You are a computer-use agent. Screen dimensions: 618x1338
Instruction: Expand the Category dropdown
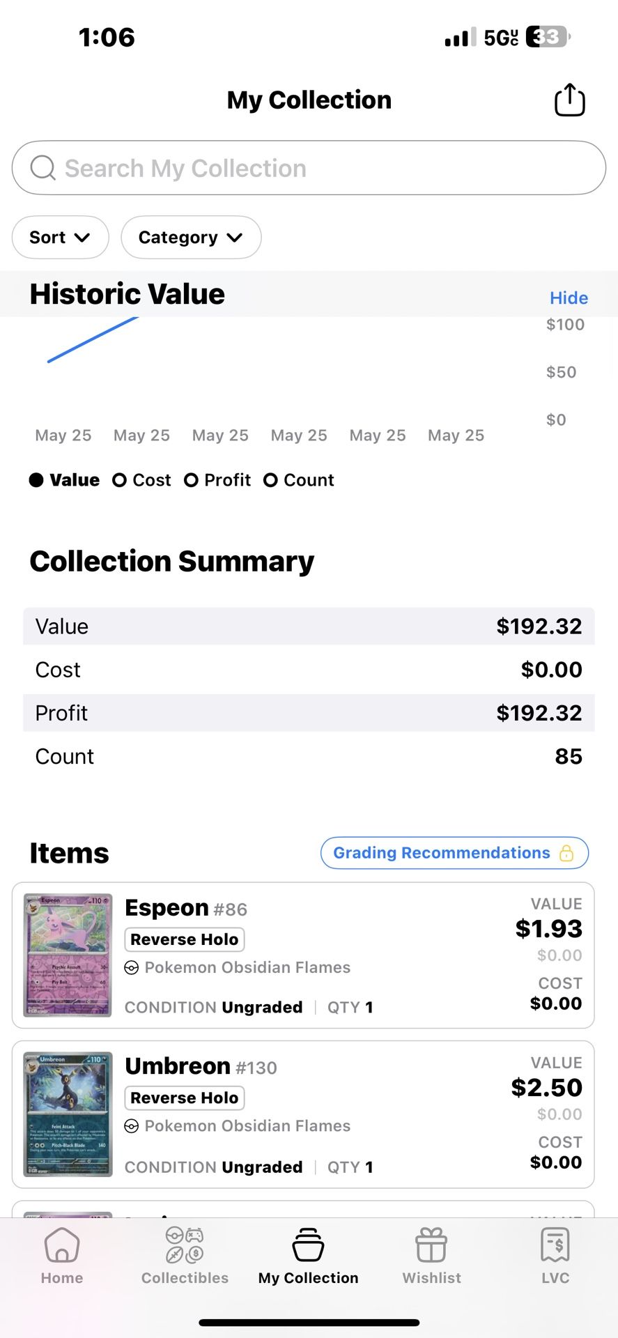(191, 238)
